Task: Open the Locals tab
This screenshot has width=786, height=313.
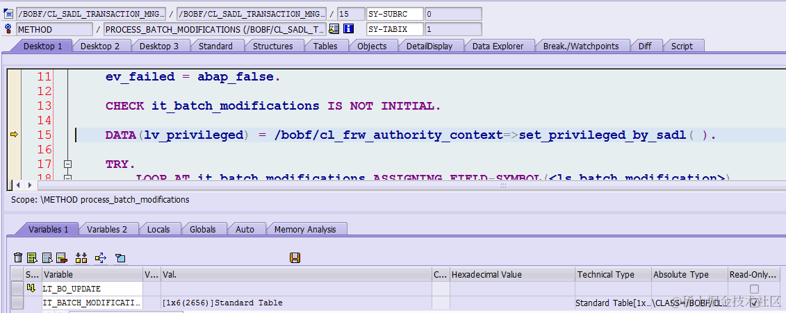Action: tap(158, 229)
